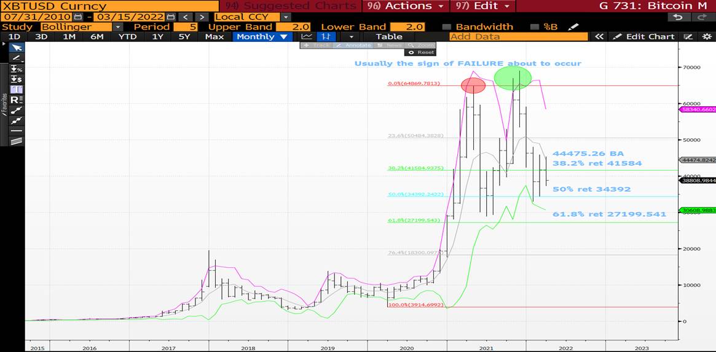
Task: Set range to YTD
Action: 127,36
